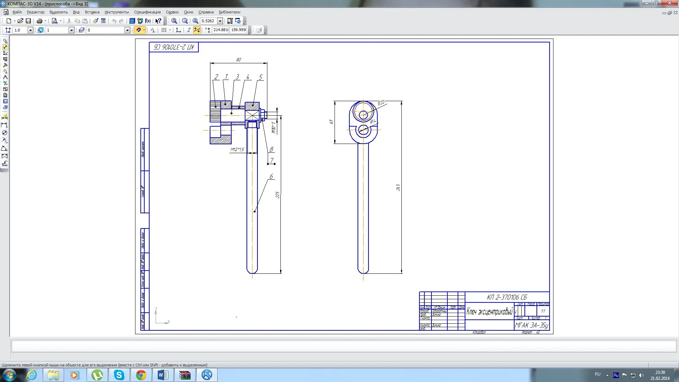Click the Print toolbar icon

[39, 21]
